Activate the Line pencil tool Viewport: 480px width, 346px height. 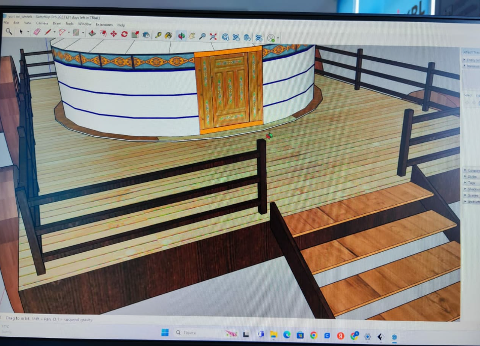(48, 32)
